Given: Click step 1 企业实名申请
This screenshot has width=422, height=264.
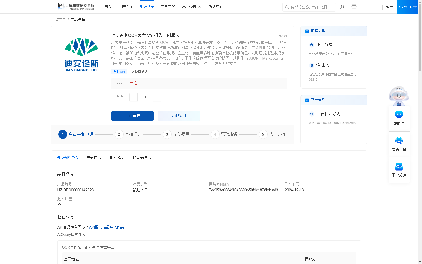Looking at the screenshot, I should (76, 134).
